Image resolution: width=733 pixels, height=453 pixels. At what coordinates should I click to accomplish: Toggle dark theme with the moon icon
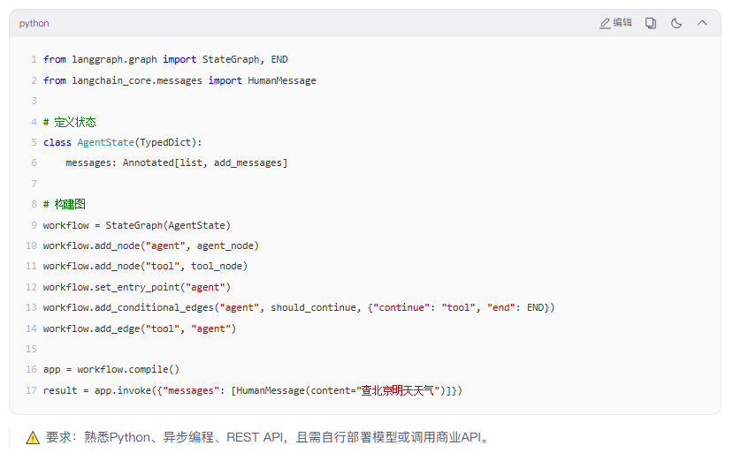point(676,23)
